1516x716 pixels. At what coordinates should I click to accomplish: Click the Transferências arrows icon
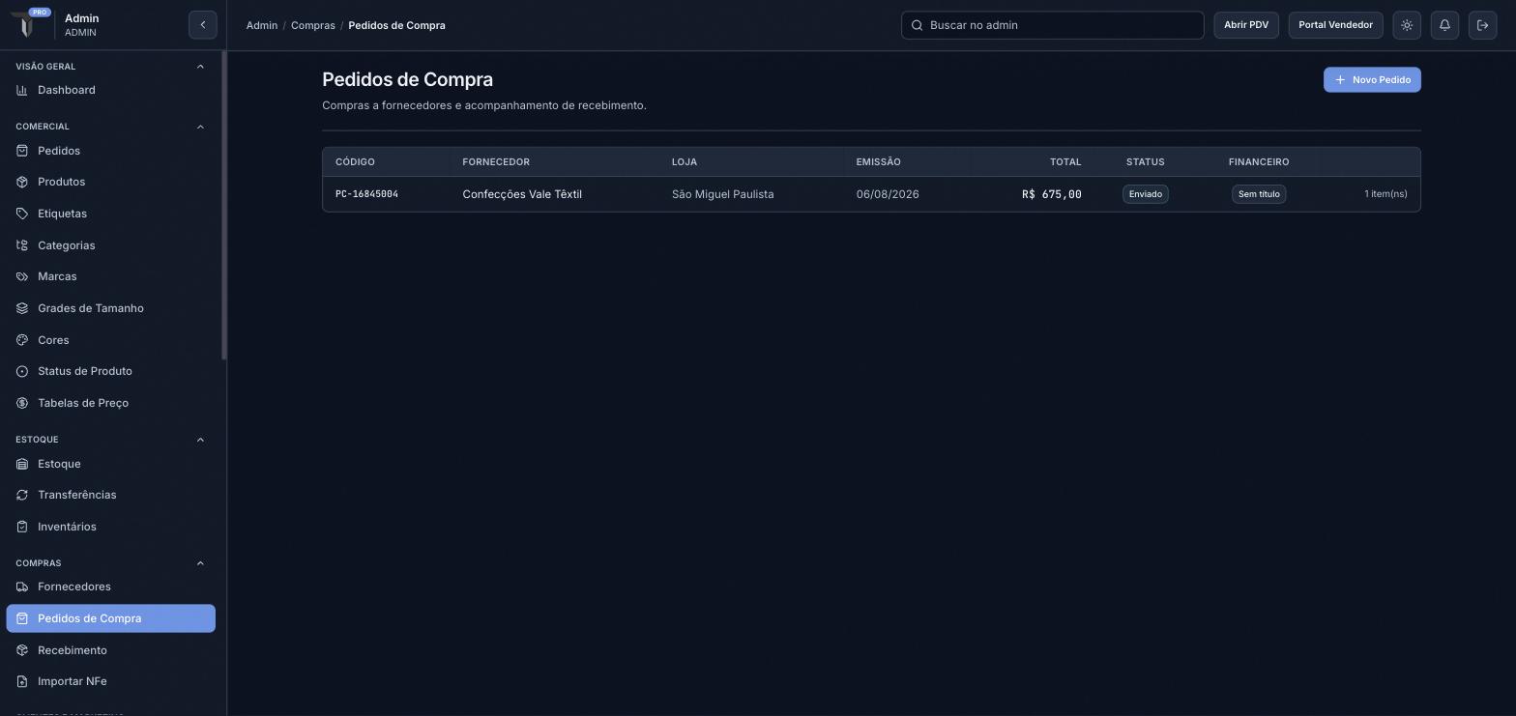22,495
